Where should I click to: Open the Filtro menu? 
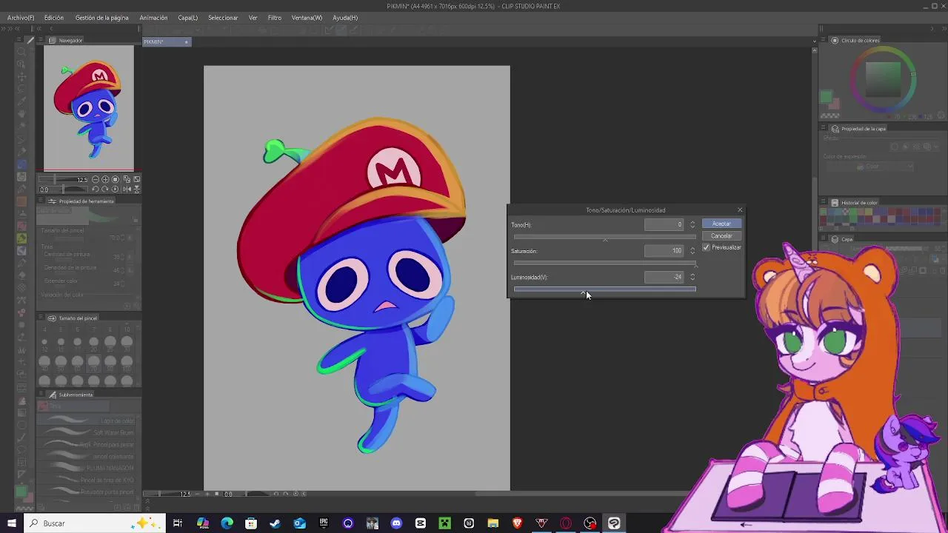275,18
